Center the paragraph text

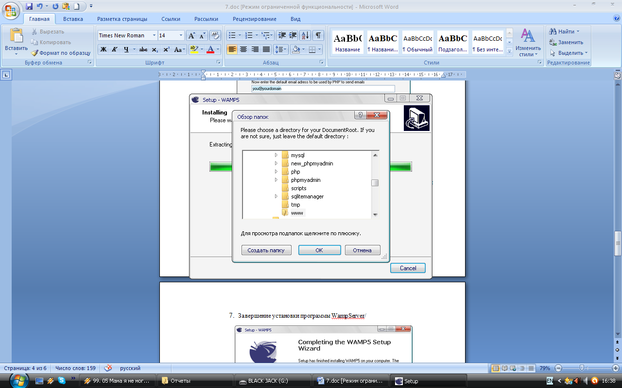(243, 49)
